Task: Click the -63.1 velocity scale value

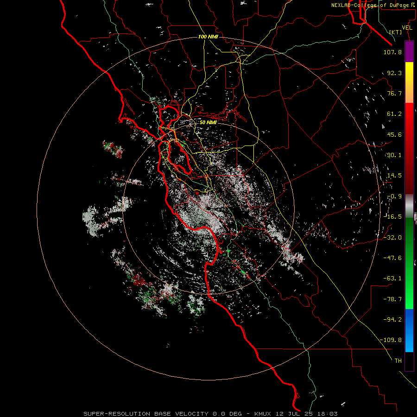Action: coord(392,278)
